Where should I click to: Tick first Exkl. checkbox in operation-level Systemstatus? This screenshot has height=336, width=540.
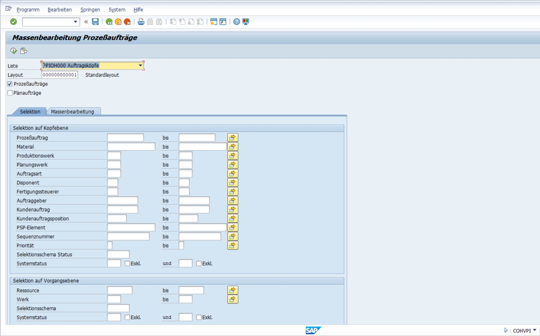point(127,317)
